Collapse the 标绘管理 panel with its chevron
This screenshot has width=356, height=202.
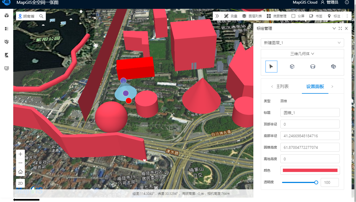pyautogui.click(x=334, y=28)
